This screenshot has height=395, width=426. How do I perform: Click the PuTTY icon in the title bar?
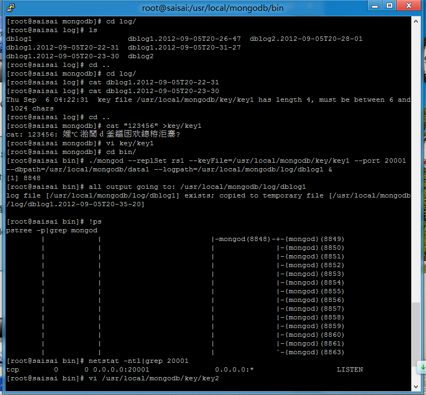click(11, 8)
